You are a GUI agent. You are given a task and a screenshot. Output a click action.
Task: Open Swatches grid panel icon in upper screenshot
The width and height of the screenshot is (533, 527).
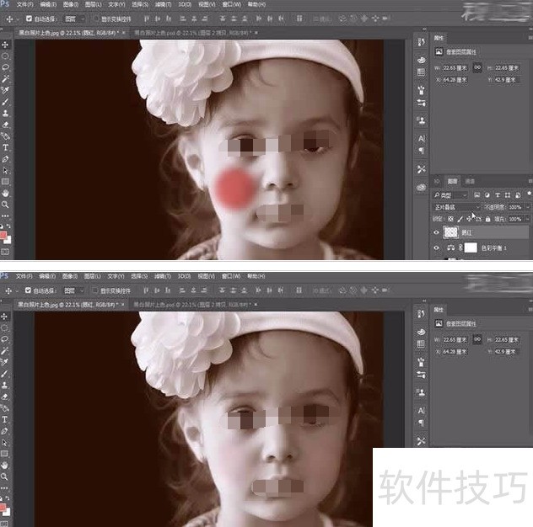421,72
